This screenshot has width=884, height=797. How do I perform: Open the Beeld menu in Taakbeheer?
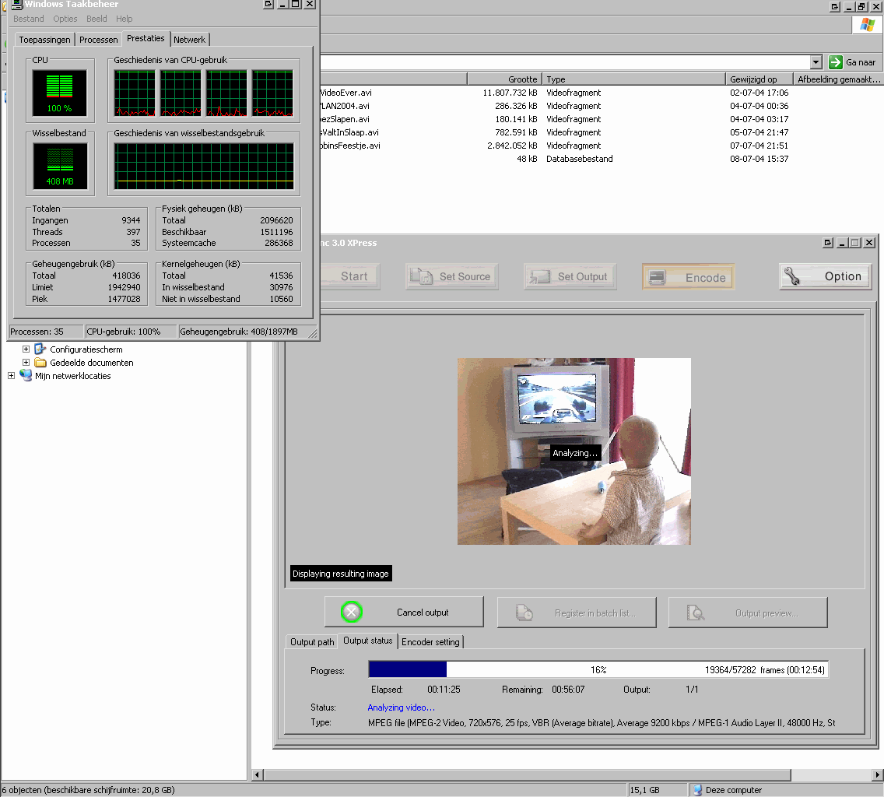pyautogui.click(x=96, y=19)
